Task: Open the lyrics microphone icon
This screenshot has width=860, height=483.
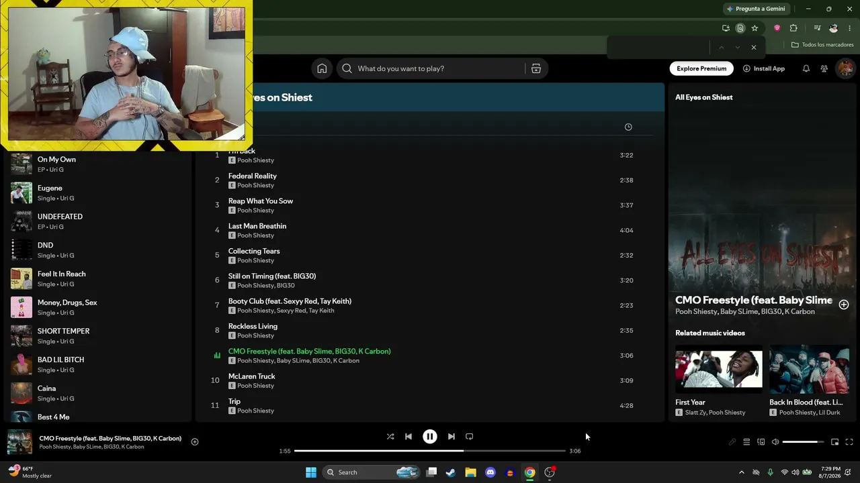Action: point(732,442)
